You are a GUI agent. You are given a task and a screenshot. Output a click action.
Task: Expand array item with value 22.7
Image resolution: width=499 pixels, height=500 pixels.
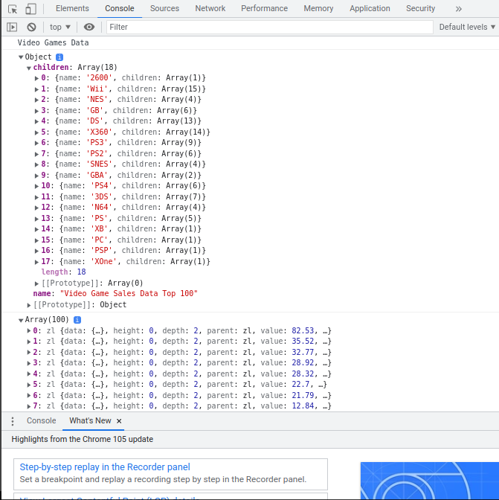click(x=29, y=385)
